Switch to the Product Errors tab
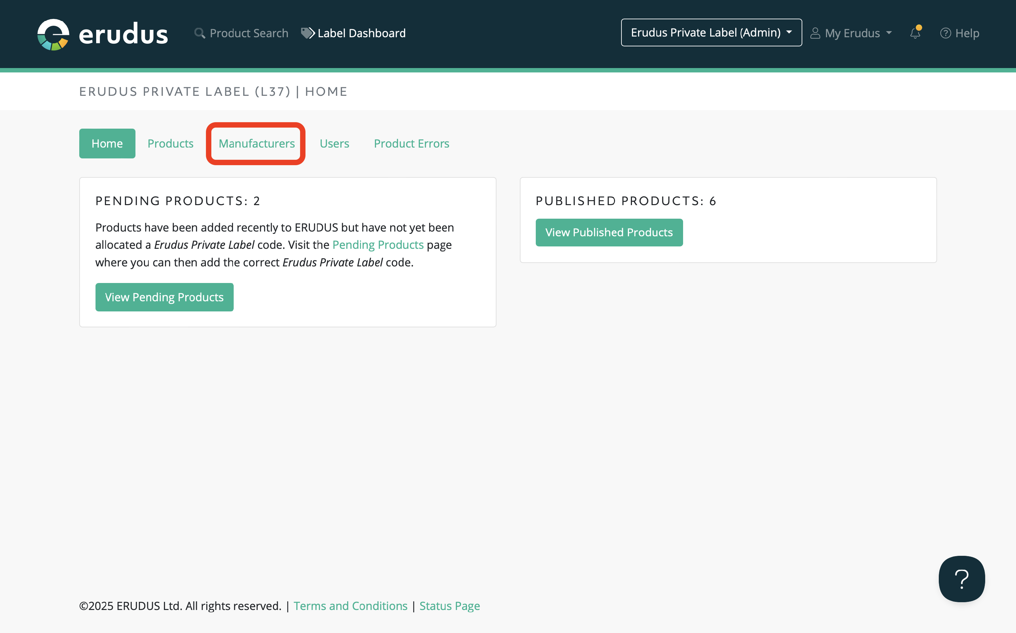The height and width of the screenshot is (633, 1016). (x=411, y=144)
